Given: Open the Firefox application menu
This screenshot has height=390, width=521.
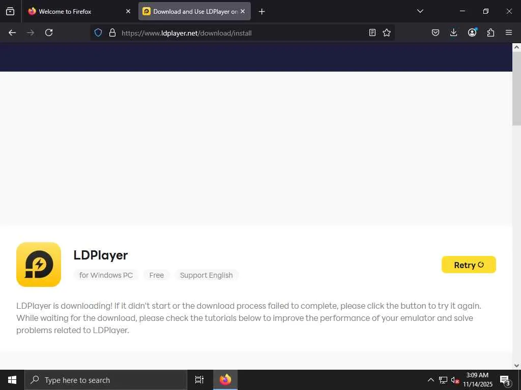Looking at the screenshot, I should click(x=509, y=32).
